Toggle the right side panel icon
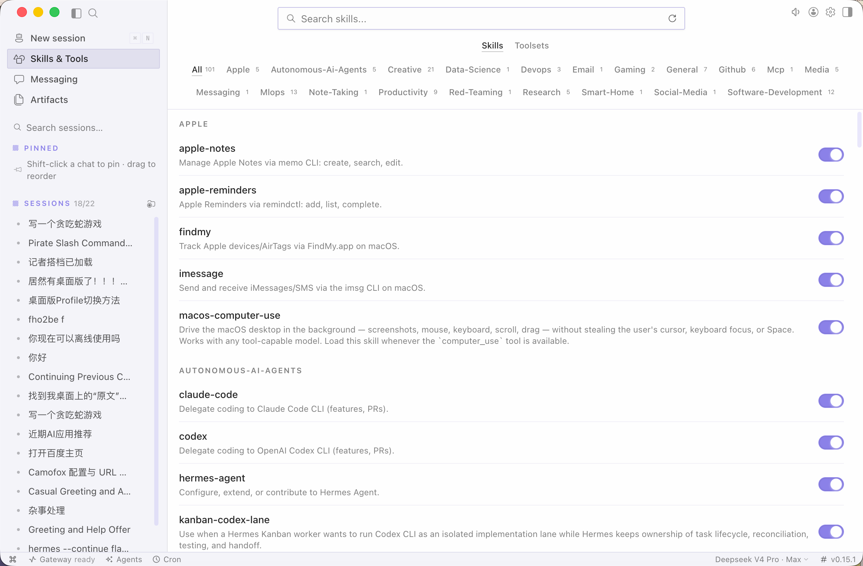Image resolution: width=863 pixels, height=566 pixels. point(847,12)
